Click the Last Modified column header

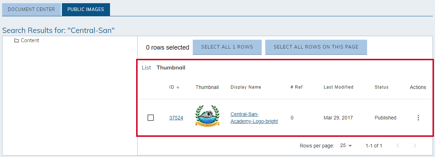click(338, 87)
